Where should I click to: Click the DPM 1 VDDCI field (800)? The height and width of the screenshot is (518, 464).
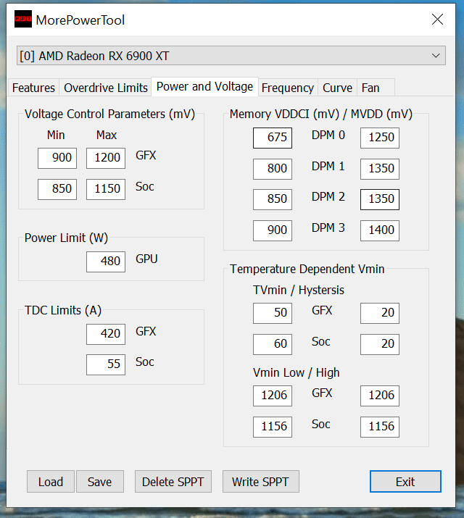coord(273,169)
